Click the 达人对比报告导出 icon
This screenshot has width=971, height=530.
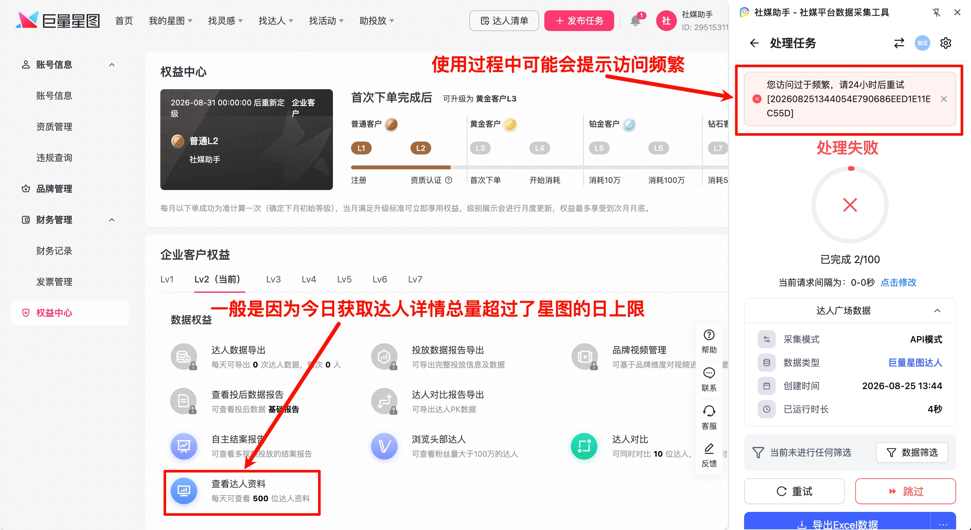(384, 401)
